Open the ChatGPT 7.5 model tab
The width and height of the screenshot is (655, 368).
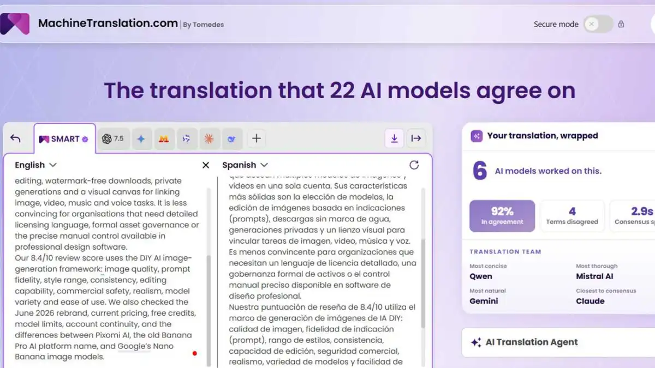[112, 139]
